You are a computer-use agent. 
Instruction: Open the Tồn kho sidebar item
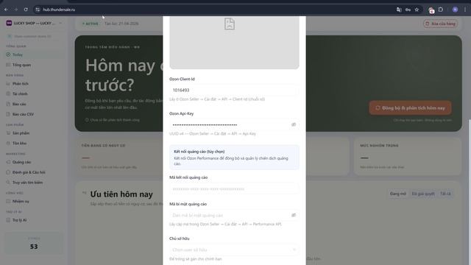34,144
